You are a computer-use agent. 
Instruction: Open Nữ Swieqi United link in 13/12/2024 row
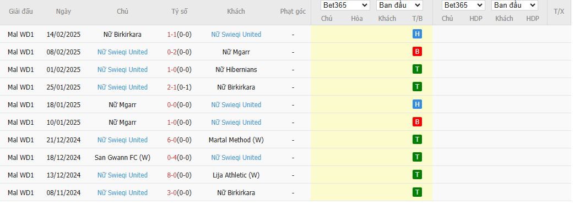[x=122, y=175]
